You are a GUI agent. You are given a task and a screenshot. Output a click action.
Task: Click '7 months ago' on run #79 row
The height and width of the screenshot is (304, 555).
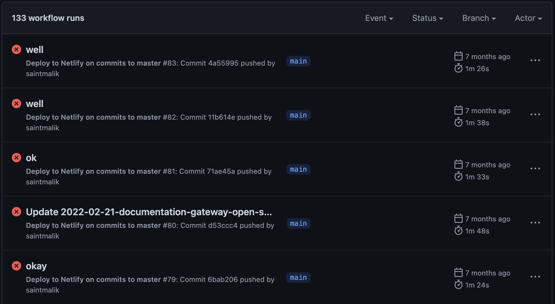click(488, 273)
